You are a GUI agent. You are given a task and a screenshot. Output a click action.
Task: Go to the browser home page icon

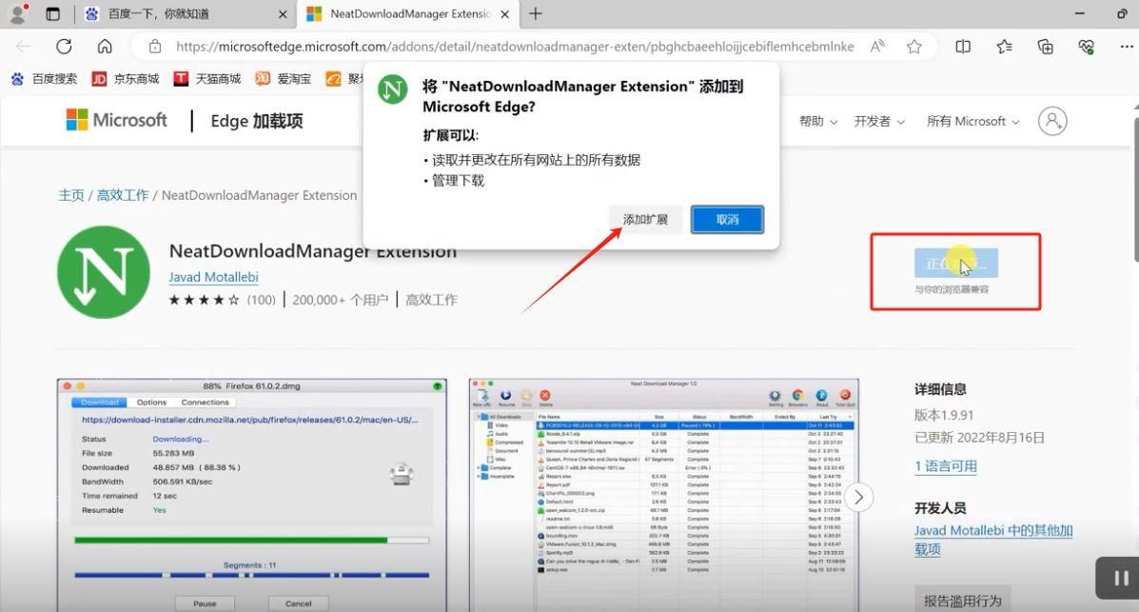[105, 47]
